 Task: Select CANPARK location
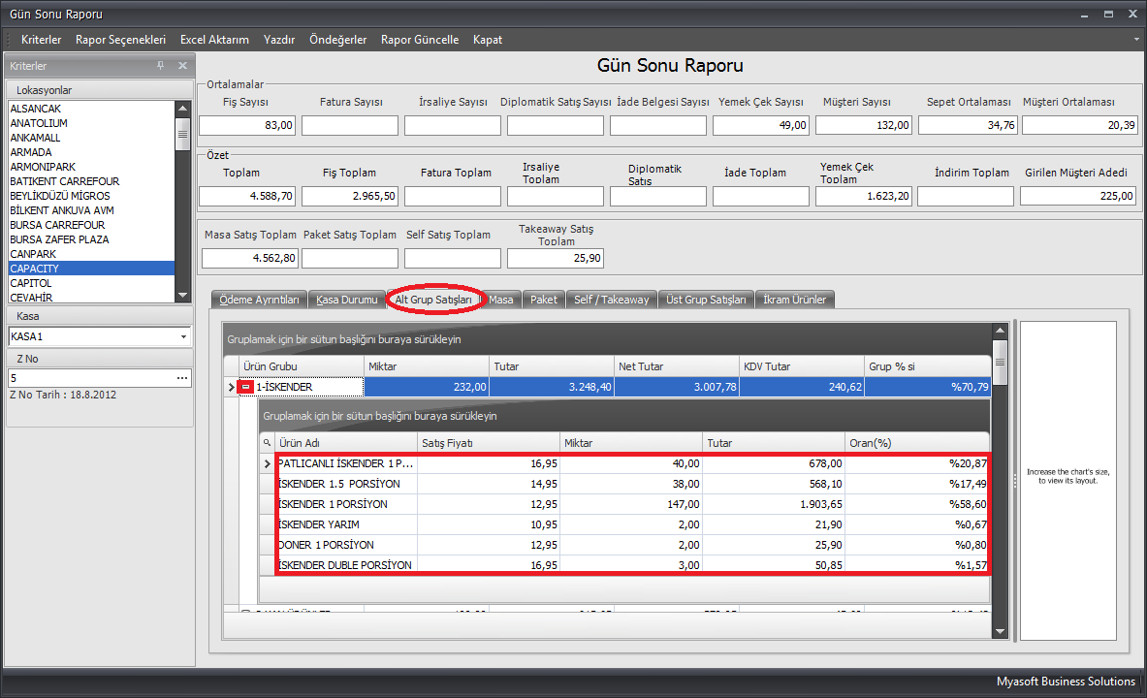[91, 254]
